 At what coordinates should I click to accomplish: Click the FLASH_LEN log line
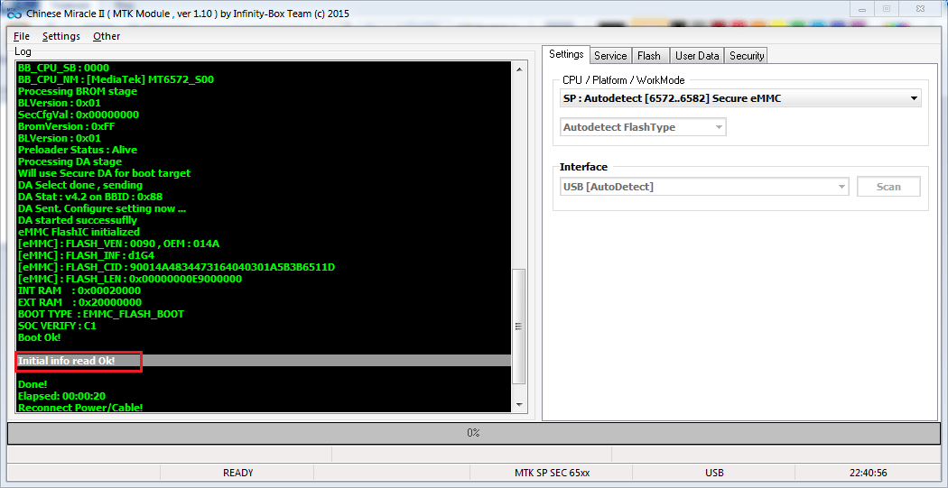(x=129, y=279)
